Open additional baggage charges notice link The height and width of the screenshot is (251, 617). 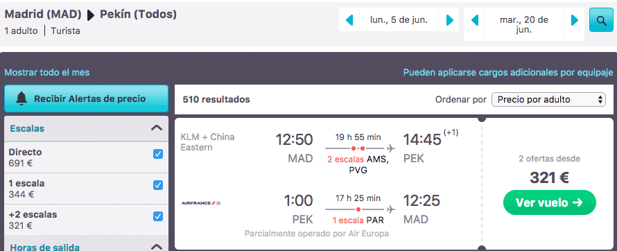(508, 72)
